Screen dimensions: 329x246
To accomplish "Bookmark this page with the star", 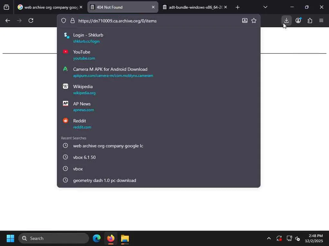I will (x=254, y=20).
